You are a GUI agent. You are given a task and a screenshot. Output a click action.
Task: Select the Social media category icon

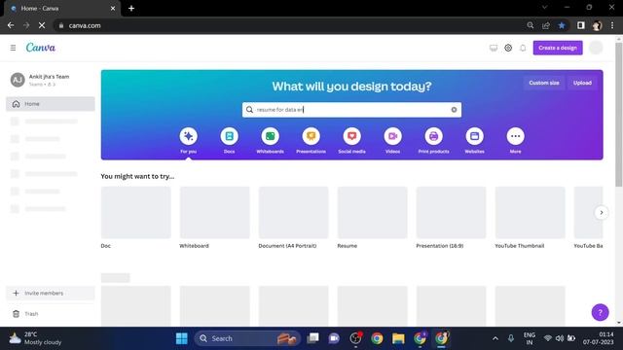352,136
